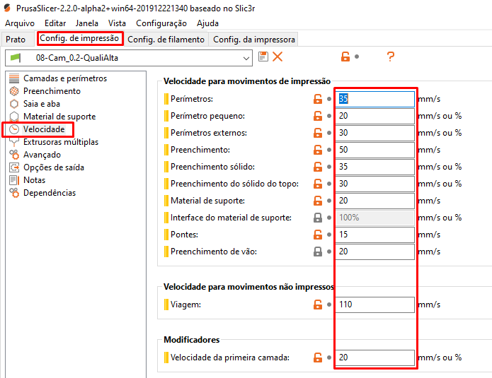Viewport: 492px width, 378px height.
Task: Click the Material de suporte speed field with 20
Action: pyautogui.click(x=375, y=201)
